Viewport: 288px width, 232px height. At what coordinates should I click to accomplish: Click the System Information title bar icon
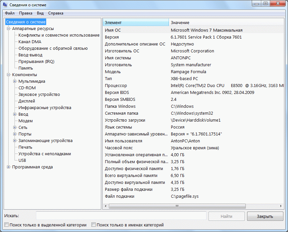[5, 5]
